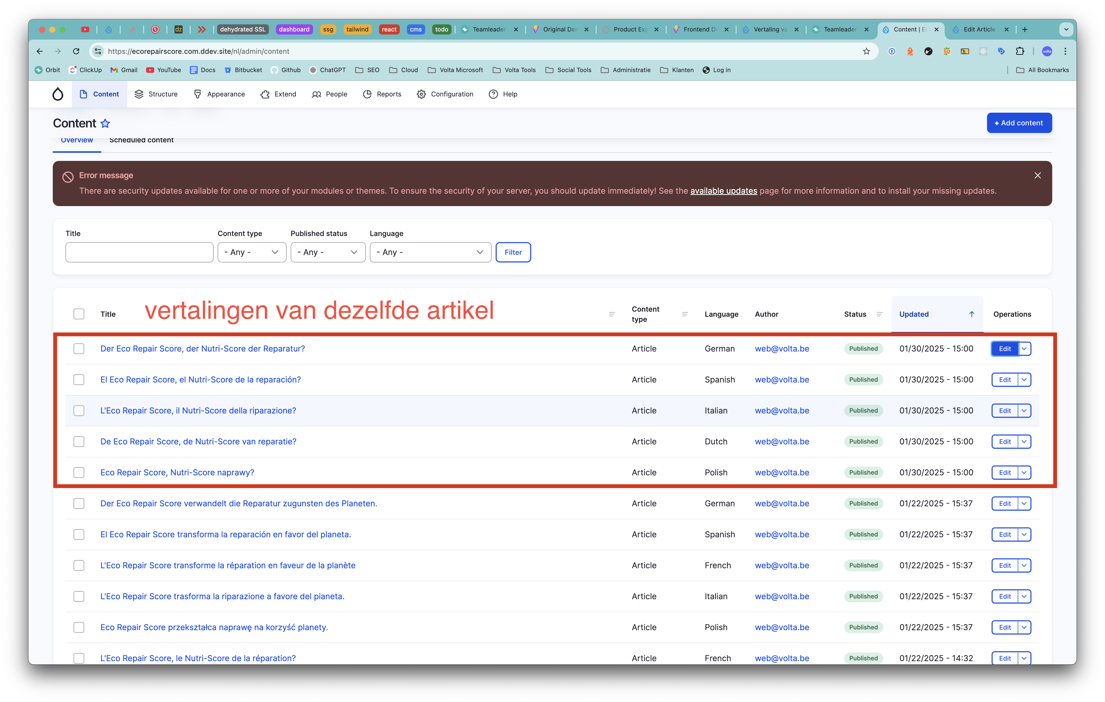Expand the Language filter dropdown
The width and height of the screenshot is (1105, 702).
[x=430, y=252]
